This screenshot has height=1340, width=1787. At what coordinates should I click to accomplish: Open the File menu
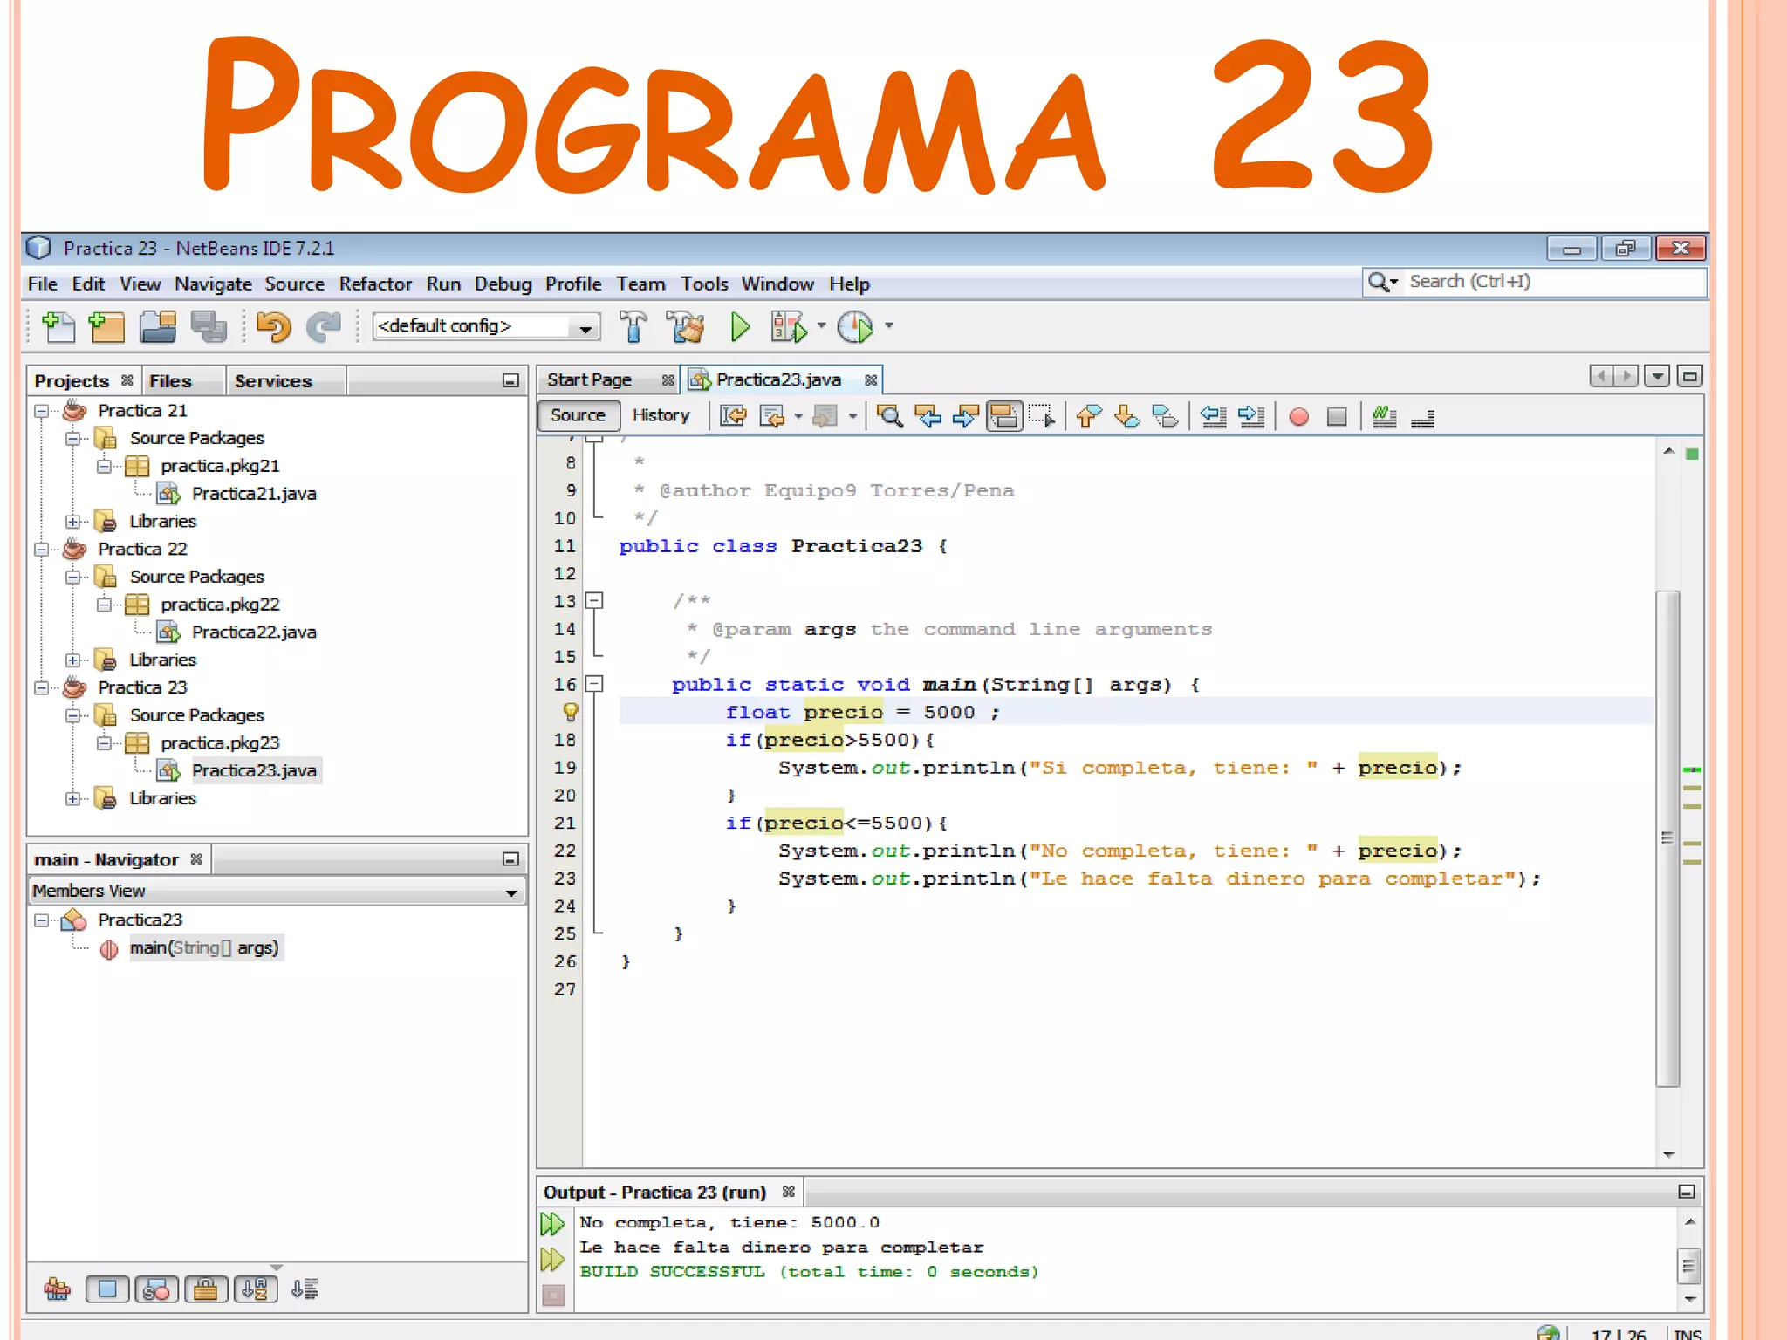point(42,284)
